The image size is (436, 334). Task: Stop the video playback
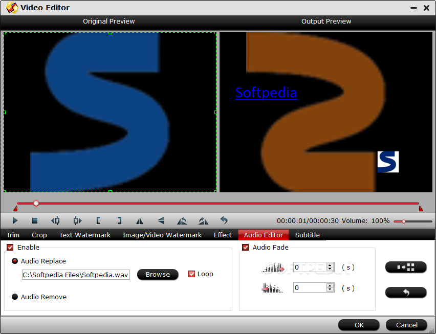click(x=35, y=220)
